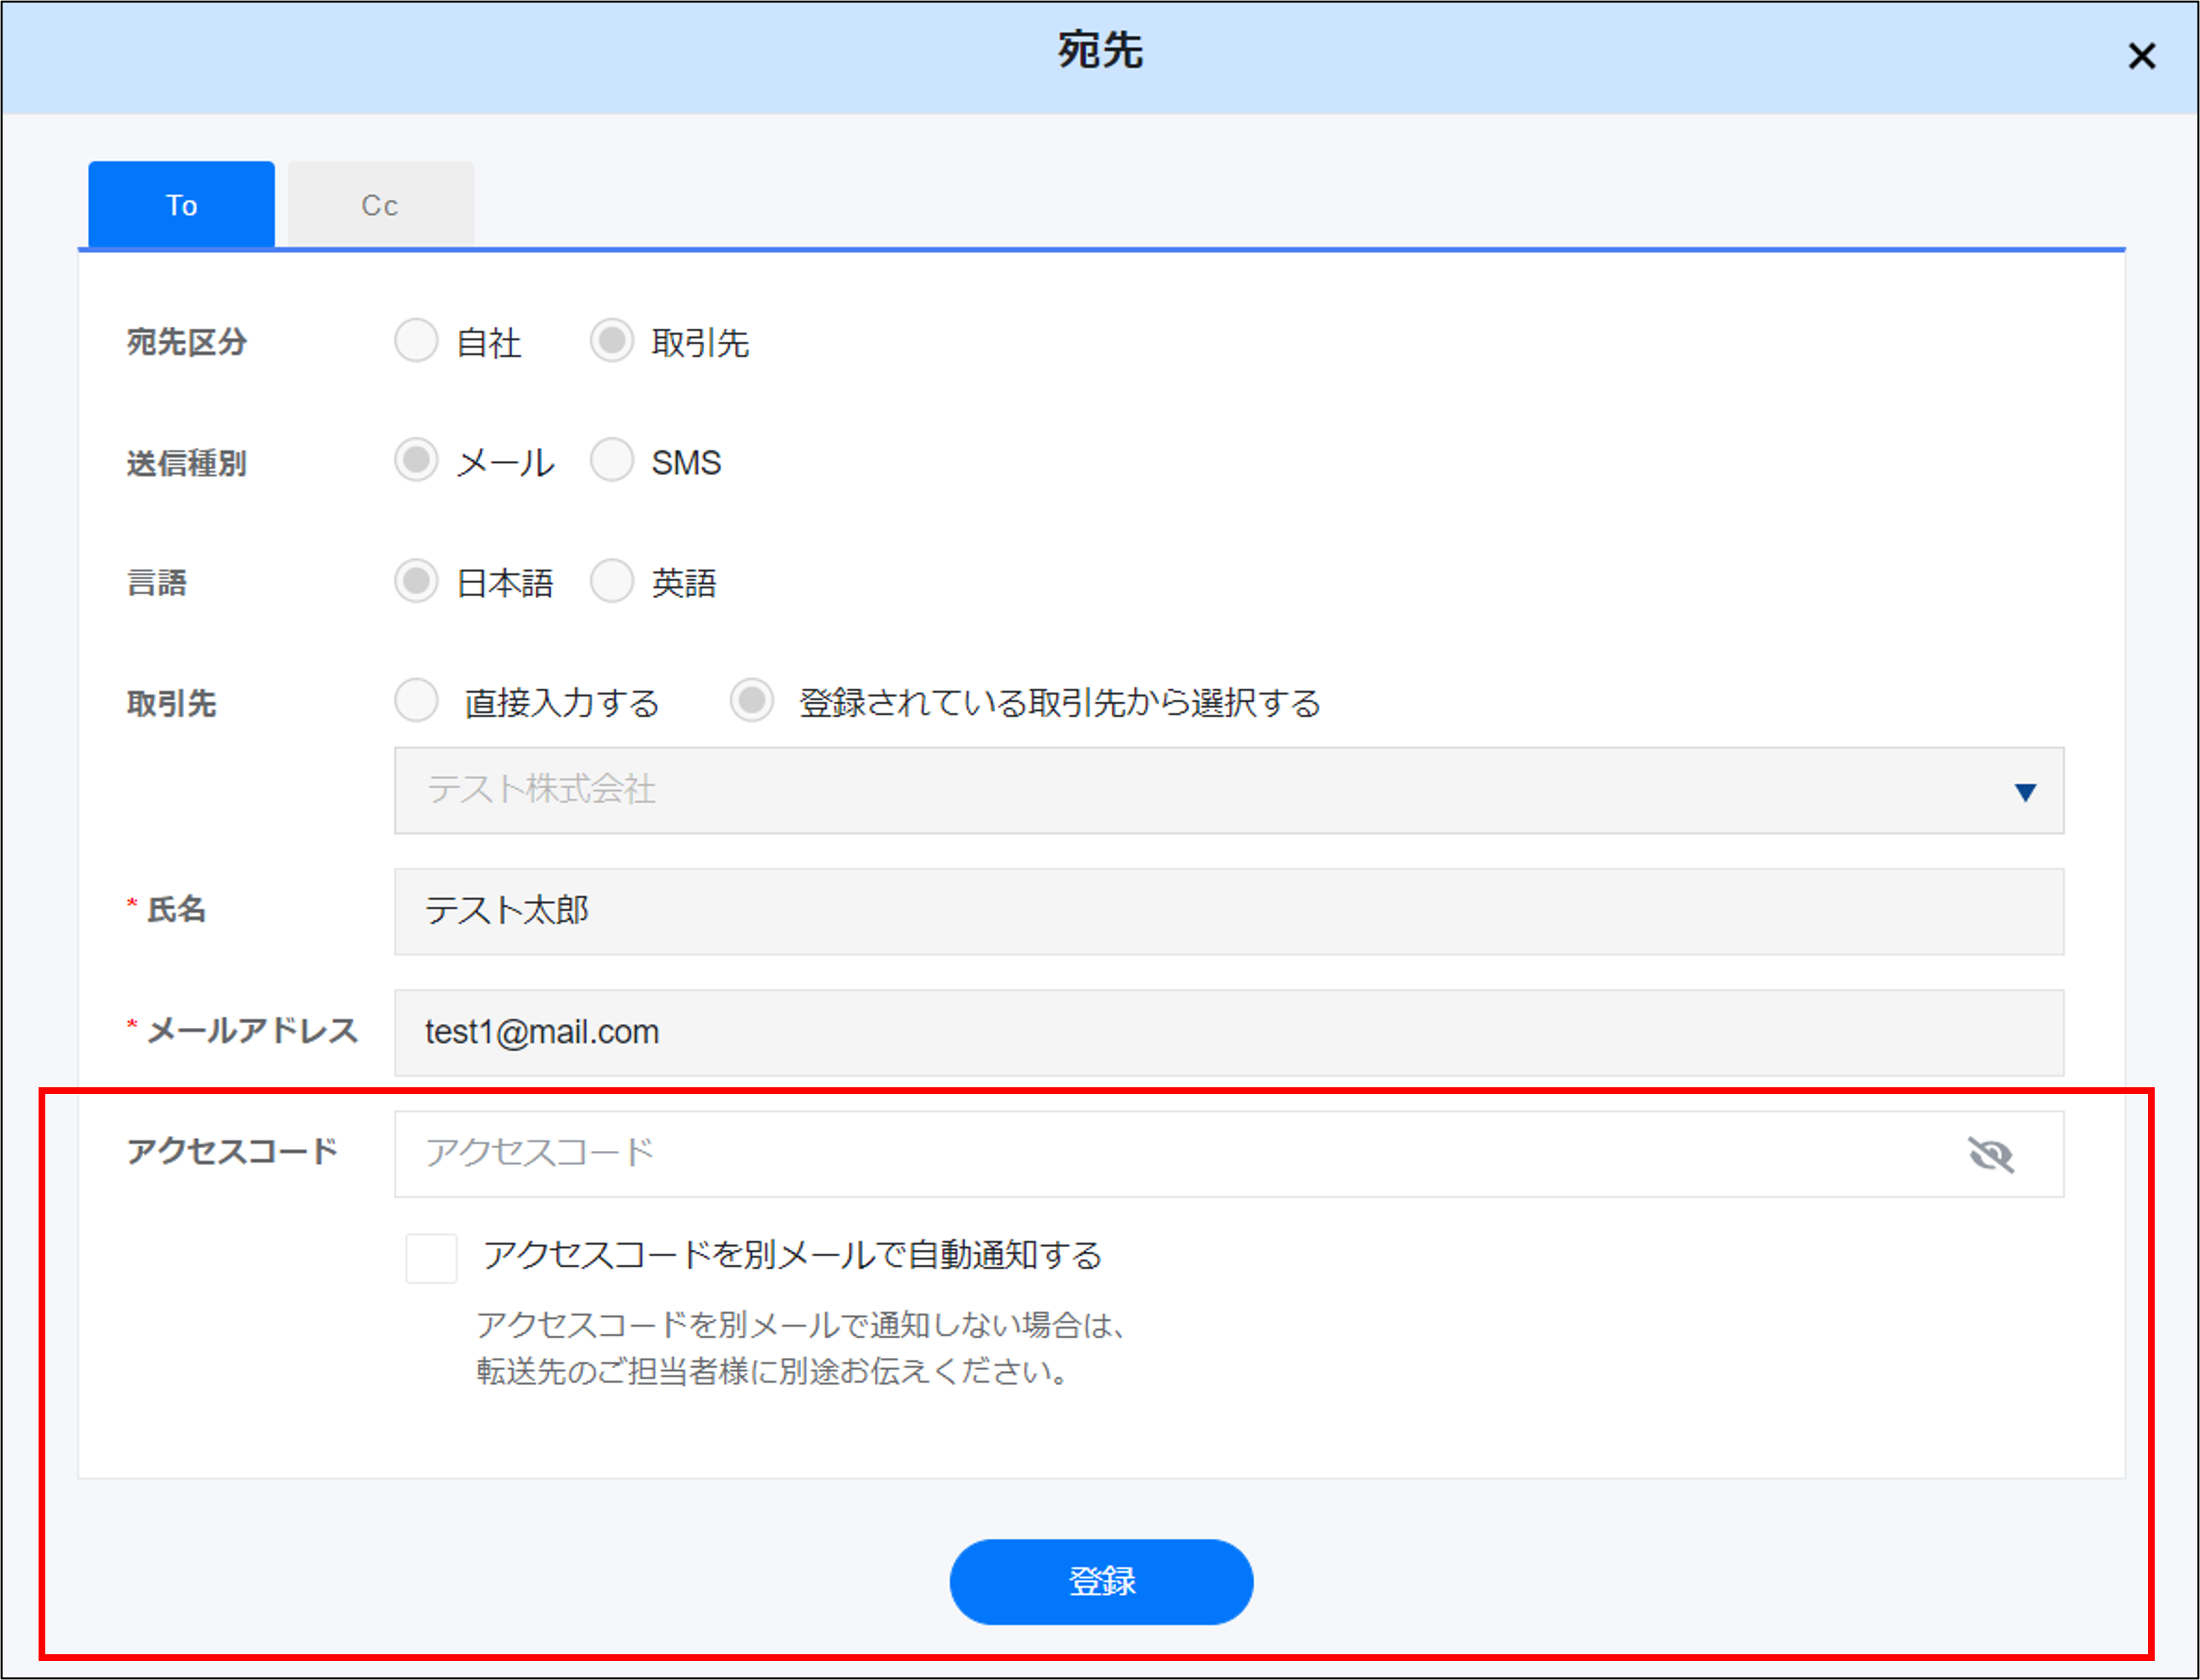This screenshot has height=1680, width=2200.
Task: Select the To tab
Action: click(181, 205)
